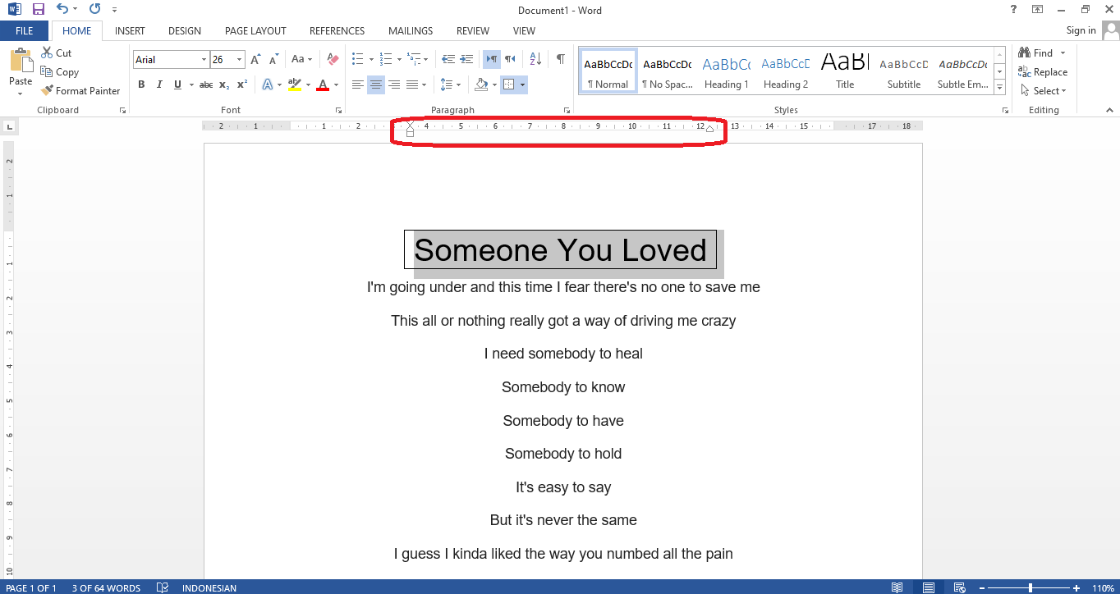Apply the Heading 1 style
Screen dimensions: 1120x594
click(x=727, y=71)
